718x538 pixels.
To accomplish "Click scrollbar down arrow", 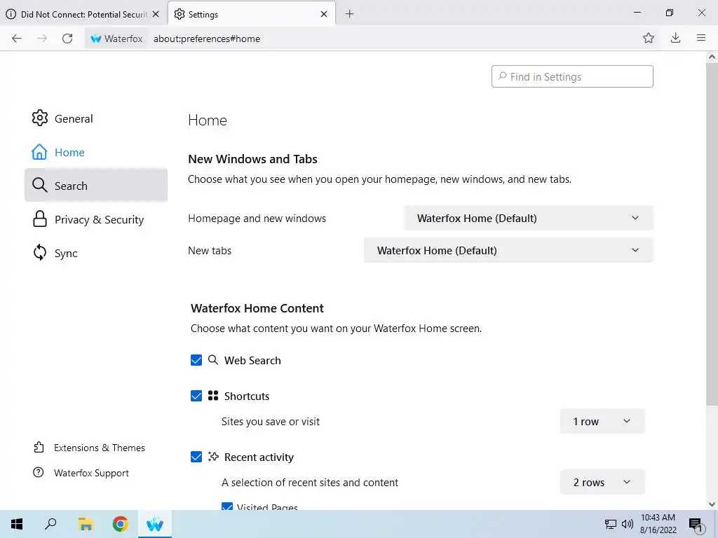I will click(712, 504).
